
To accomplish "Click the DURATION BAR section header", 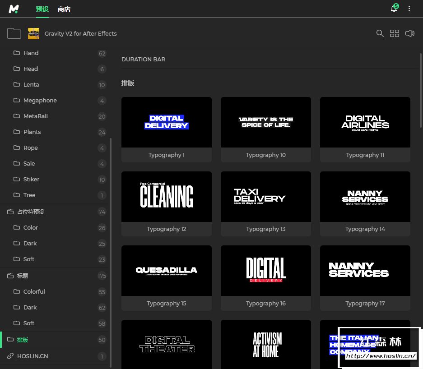I will coord(143,59).
